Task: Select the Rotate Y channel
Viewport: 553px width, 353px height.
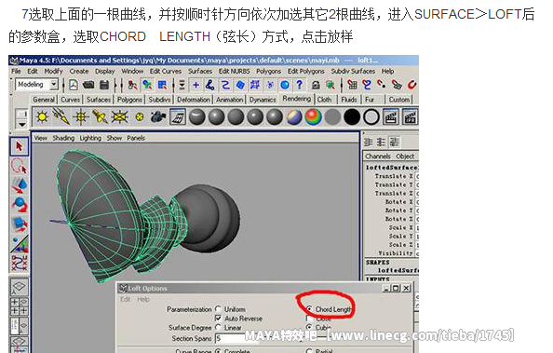Action: 398,210
